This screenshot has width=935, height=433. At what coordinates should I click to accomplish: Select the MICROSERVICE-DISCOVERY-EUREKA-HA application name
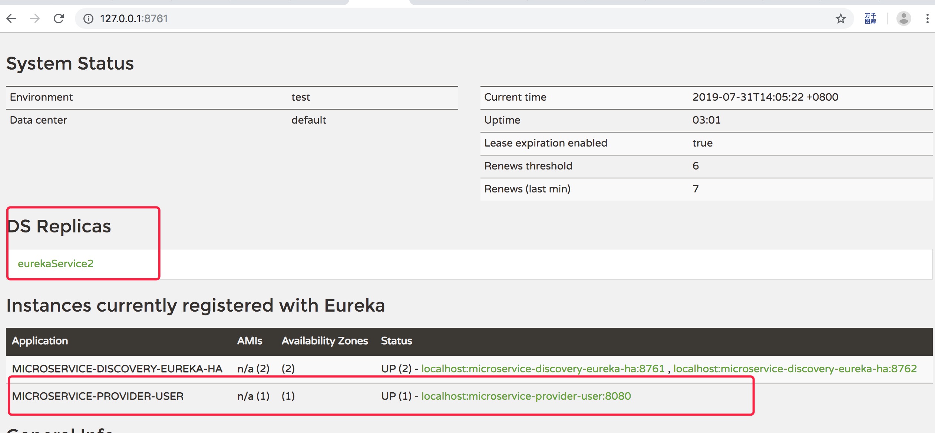[117, 369]
